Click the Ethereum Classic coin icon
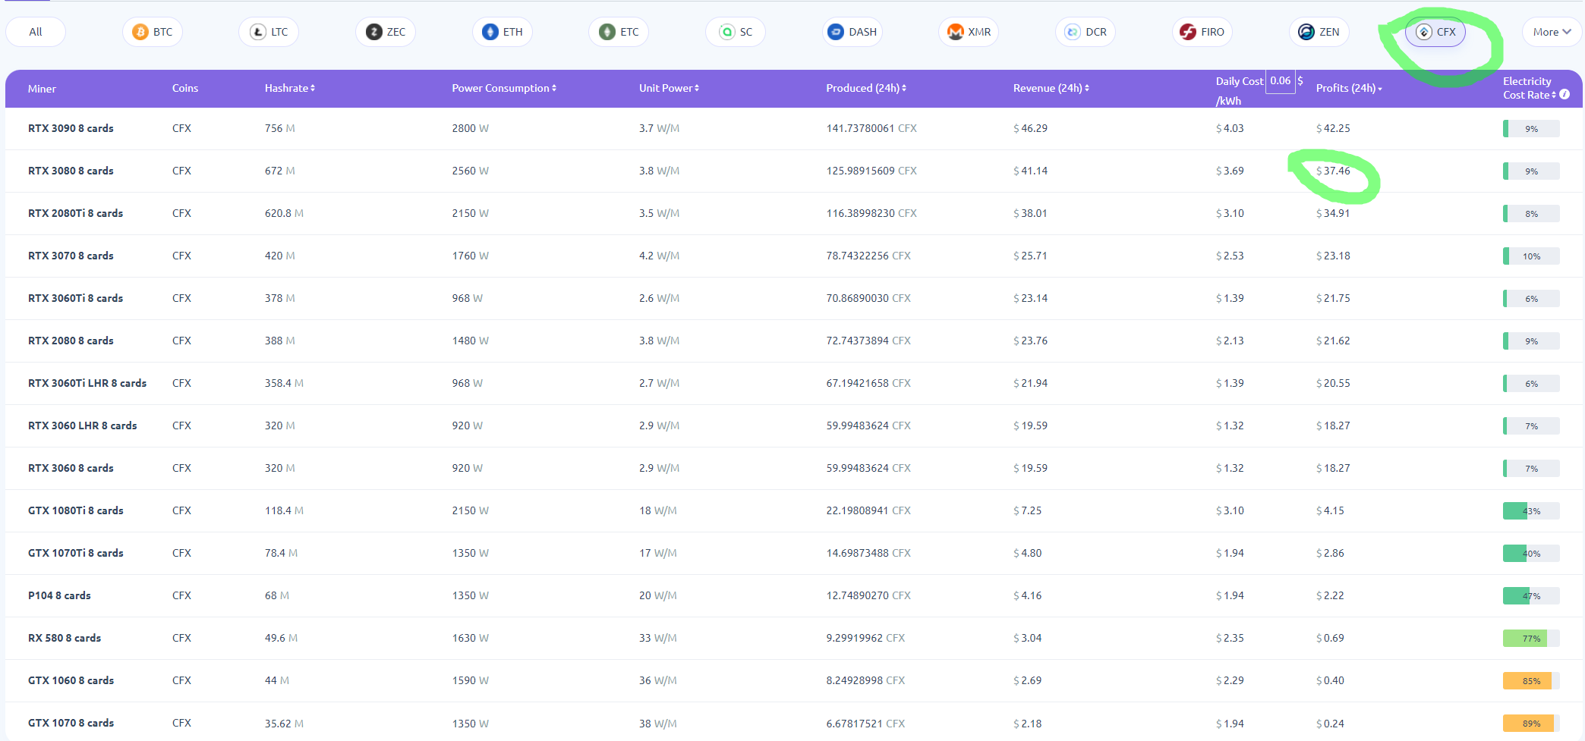 607,32
